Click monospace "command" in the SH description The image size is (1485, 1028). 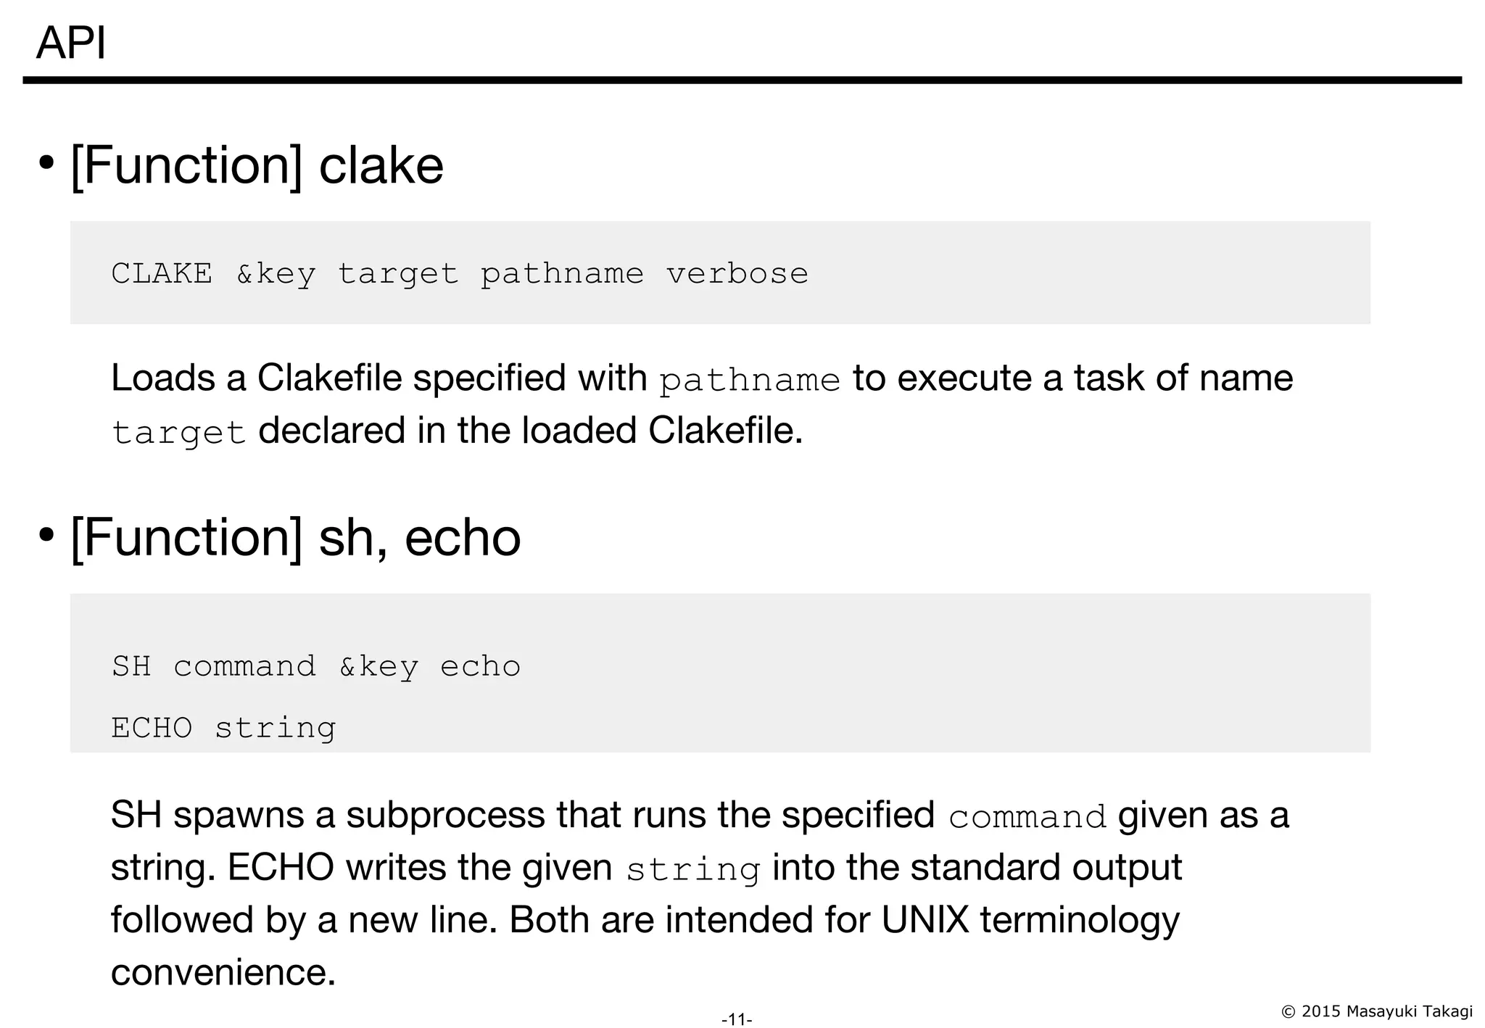(x=1027, y=818)
